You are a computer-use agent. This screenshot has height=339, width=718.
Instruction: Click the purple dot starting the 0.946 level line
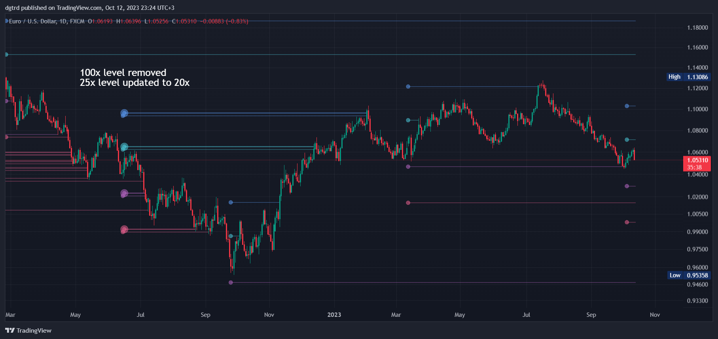coord(231,282)
